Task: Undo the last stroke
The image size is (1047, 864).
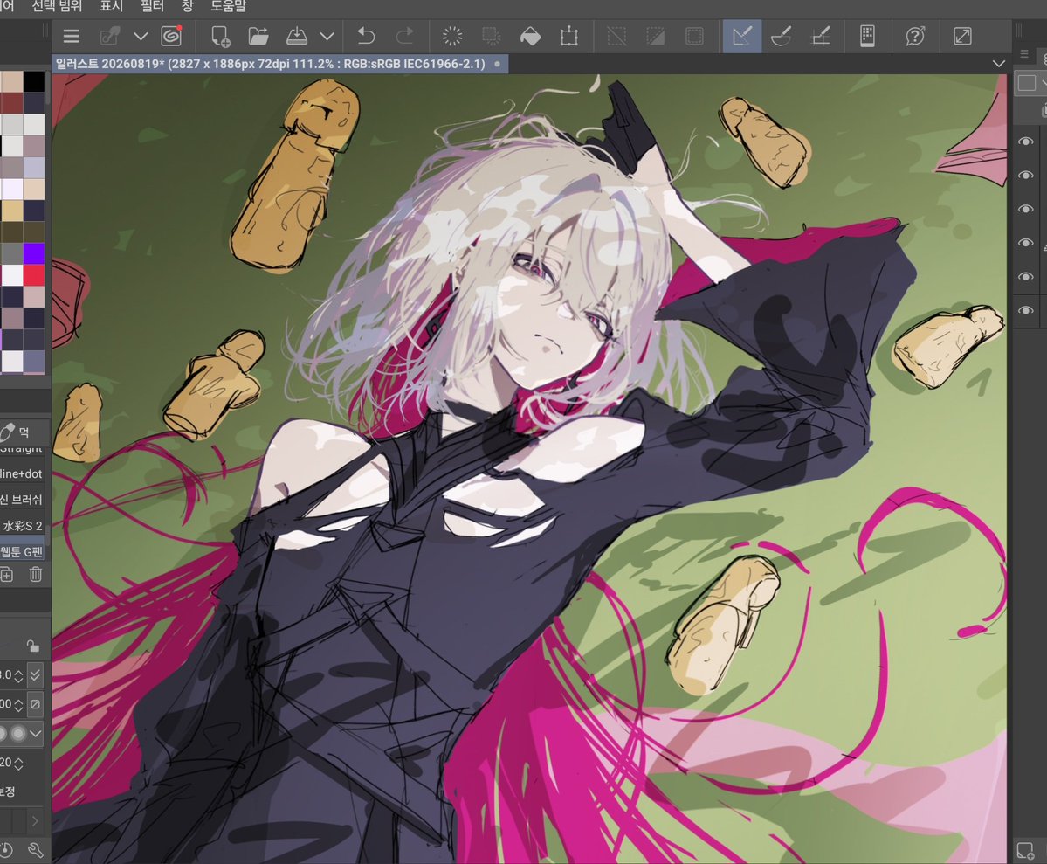Action: coord(366,36)
